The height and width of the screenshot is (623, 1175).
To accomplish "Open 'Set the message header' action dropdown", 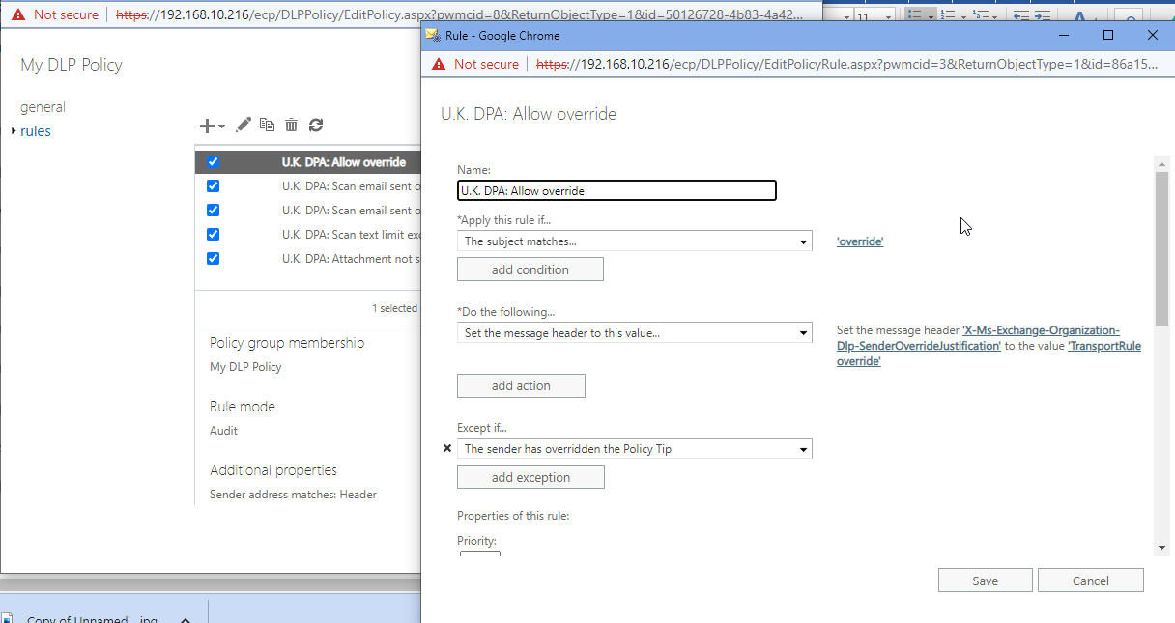I will 634,332.
